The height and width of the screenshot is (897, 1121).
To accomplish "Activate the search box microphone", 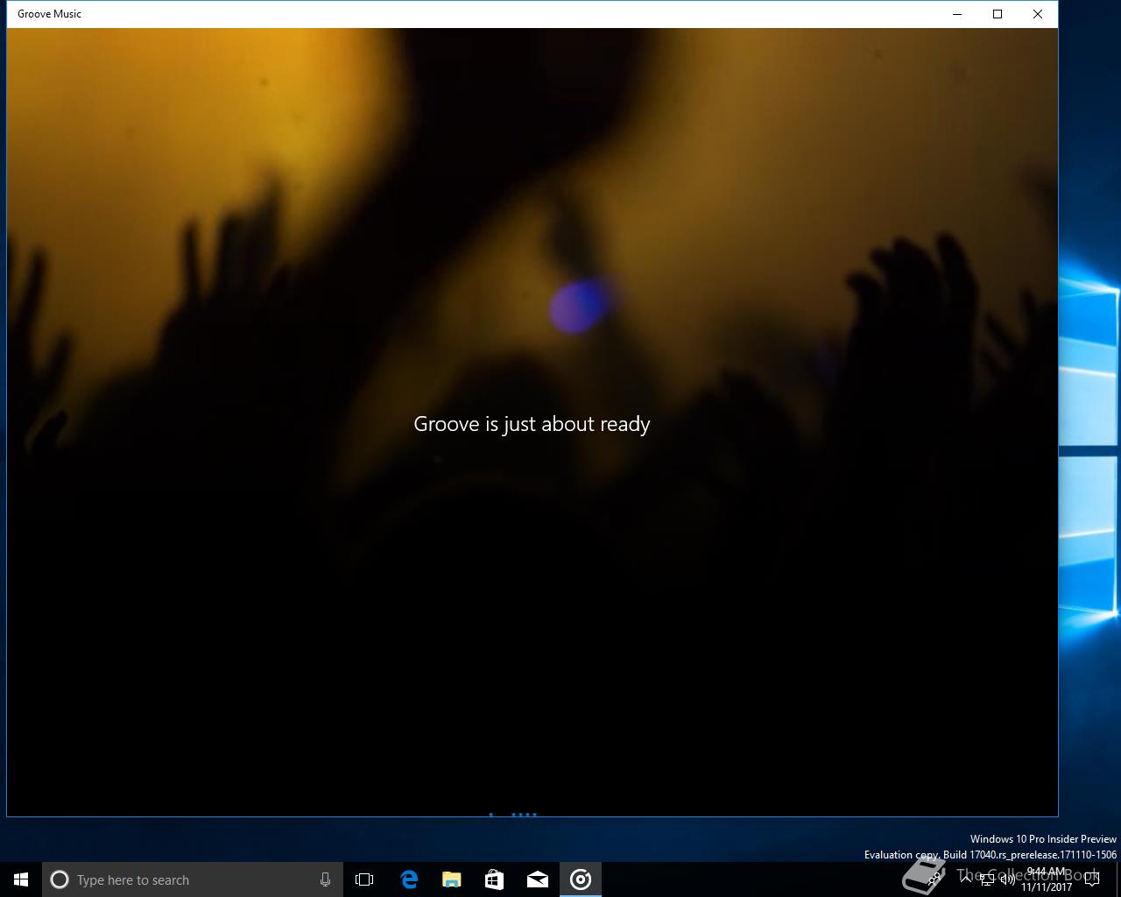I will point(325,879).
